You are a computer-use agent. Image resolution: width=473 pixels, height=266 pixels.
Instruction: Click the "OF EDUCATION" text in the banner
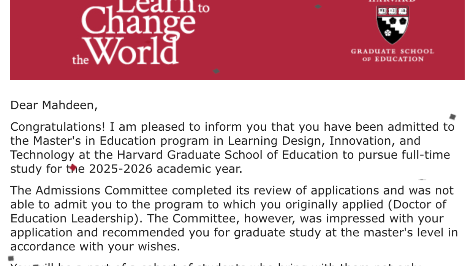point(393,59)
